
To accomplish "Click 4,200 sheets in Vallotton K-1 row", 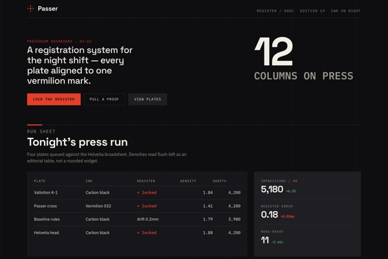I will tap(234, 192).
